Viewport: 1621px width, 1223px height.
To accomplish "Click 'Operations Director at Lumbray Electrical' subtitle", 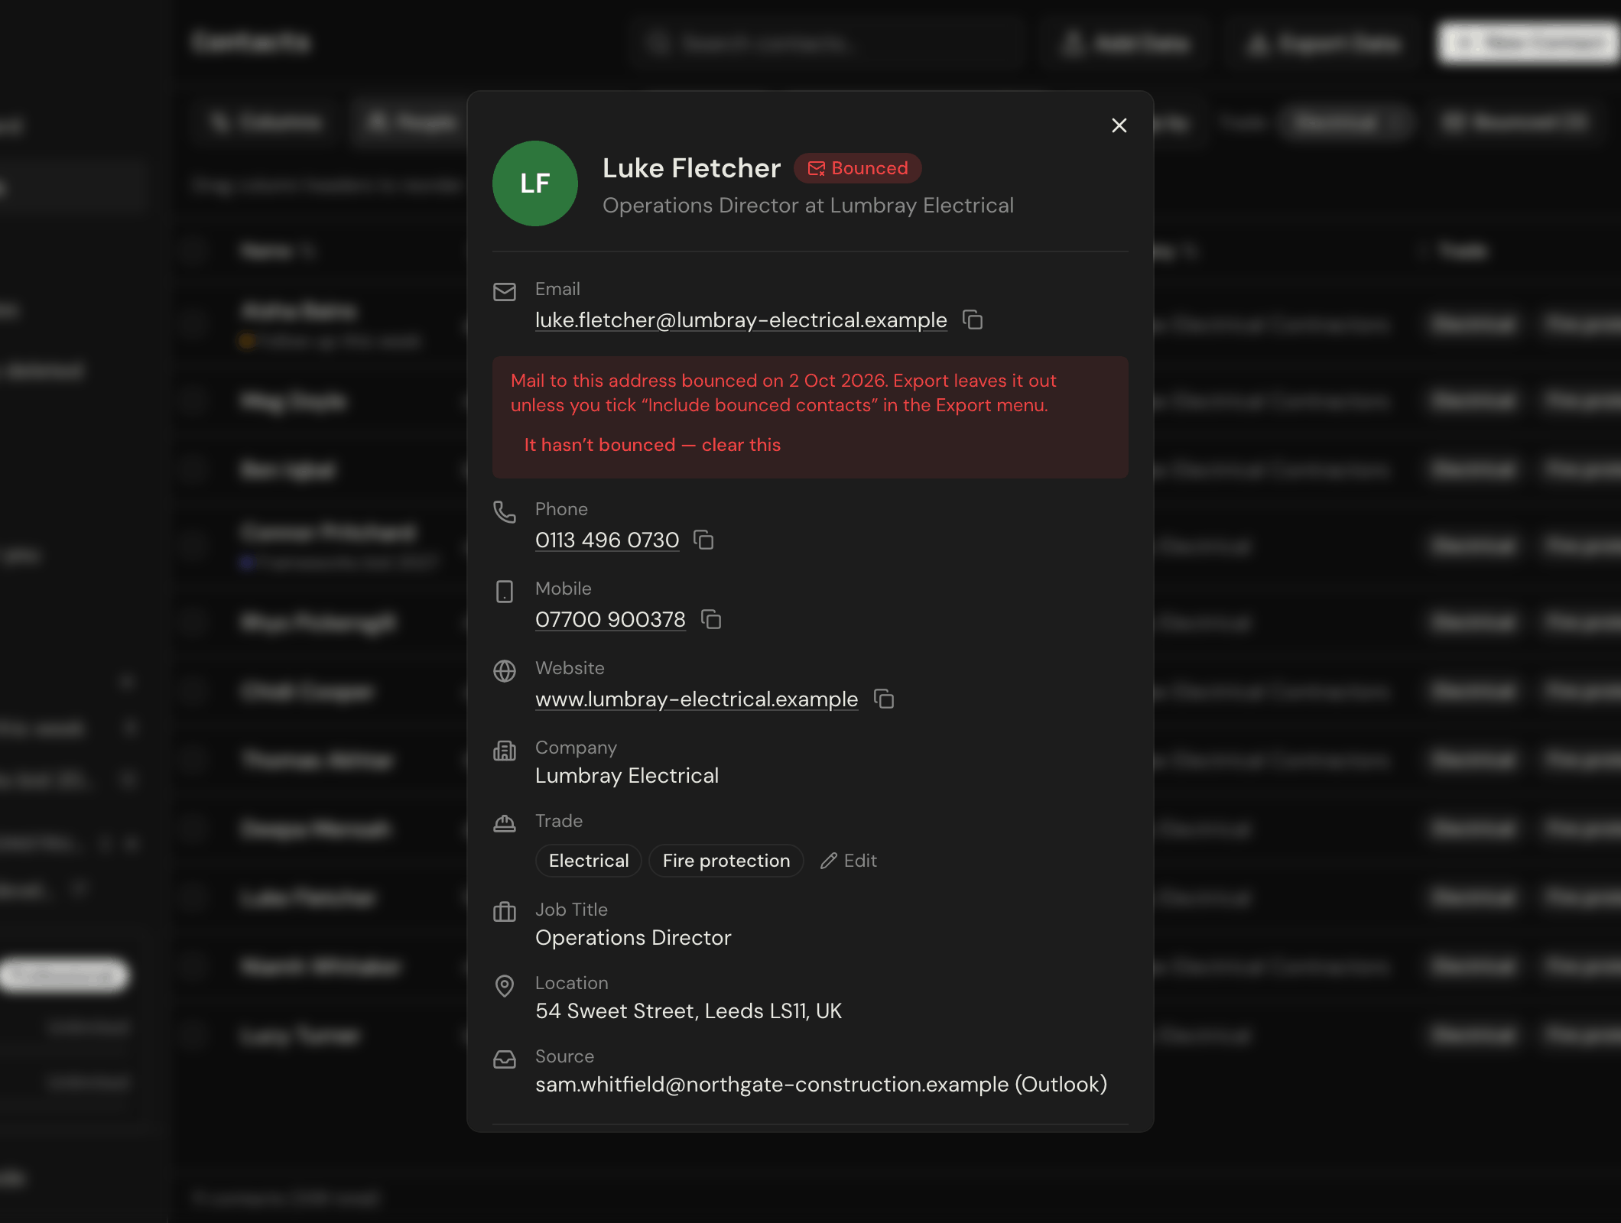I will point(808,206).
